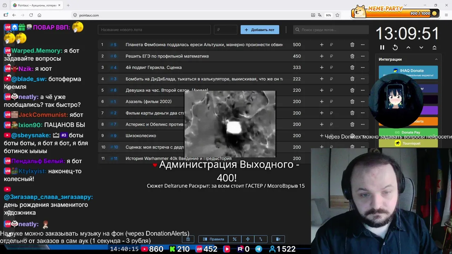Open more options for Бомбить на ДиДиБлада lot
Viewport: 452px width, 254px height.
(362, 79)
